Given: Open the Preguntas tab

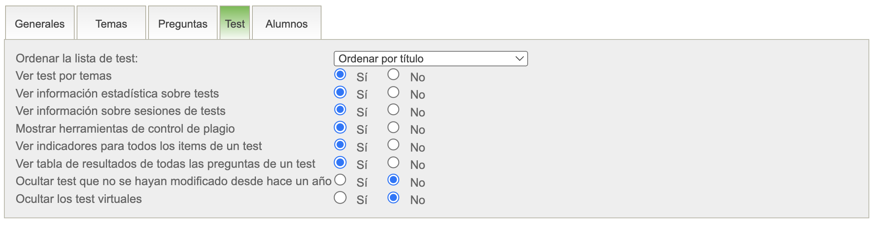Looking at the screenshot, I should point(182,24).
